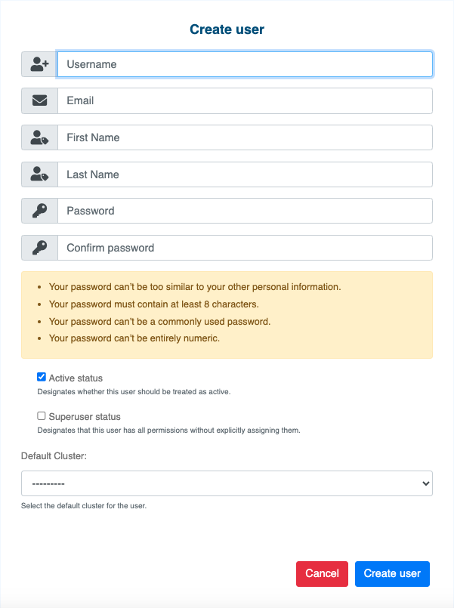Click the Confirm password field
Screen dimensions: 454x608
(245, 248)
